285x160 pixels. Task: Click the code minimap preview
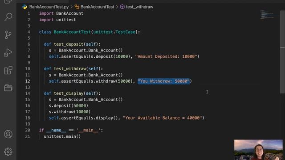(x=269, y=15)
